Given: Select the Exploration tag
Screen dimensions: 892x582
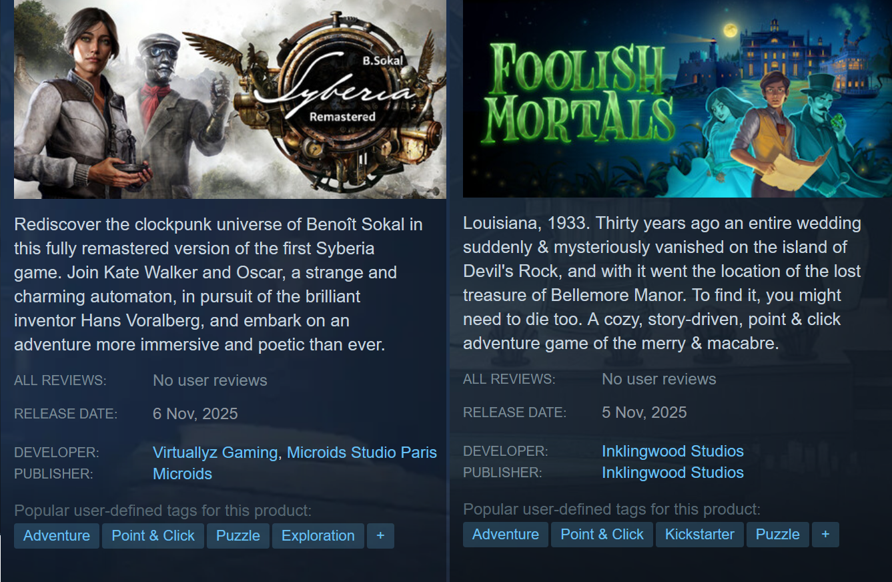Looking at the screenshot, I should (318, 536).
